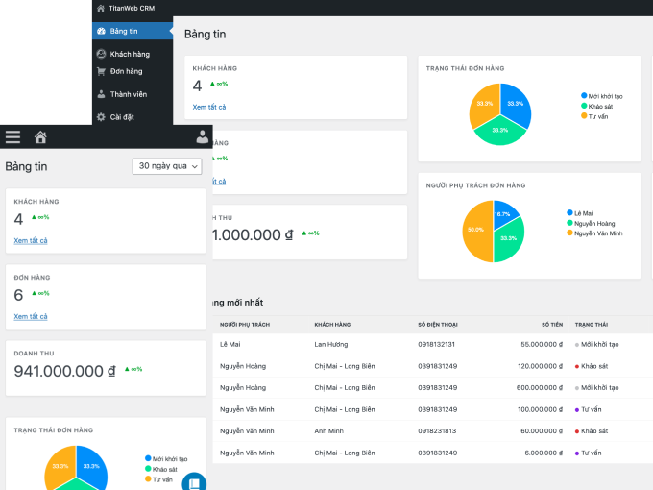The width and height of the screenshot is (653, 490).
Task: Click the SỐ ĐIỆN THOẠI column header
Action: [438, 325]
